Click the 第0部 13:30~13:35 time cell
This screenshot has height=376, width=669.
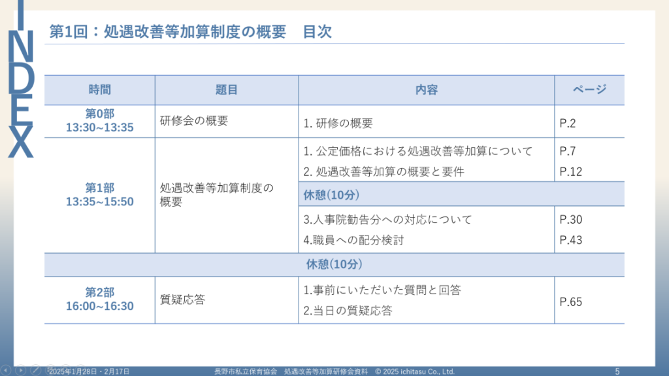point(100,121)
